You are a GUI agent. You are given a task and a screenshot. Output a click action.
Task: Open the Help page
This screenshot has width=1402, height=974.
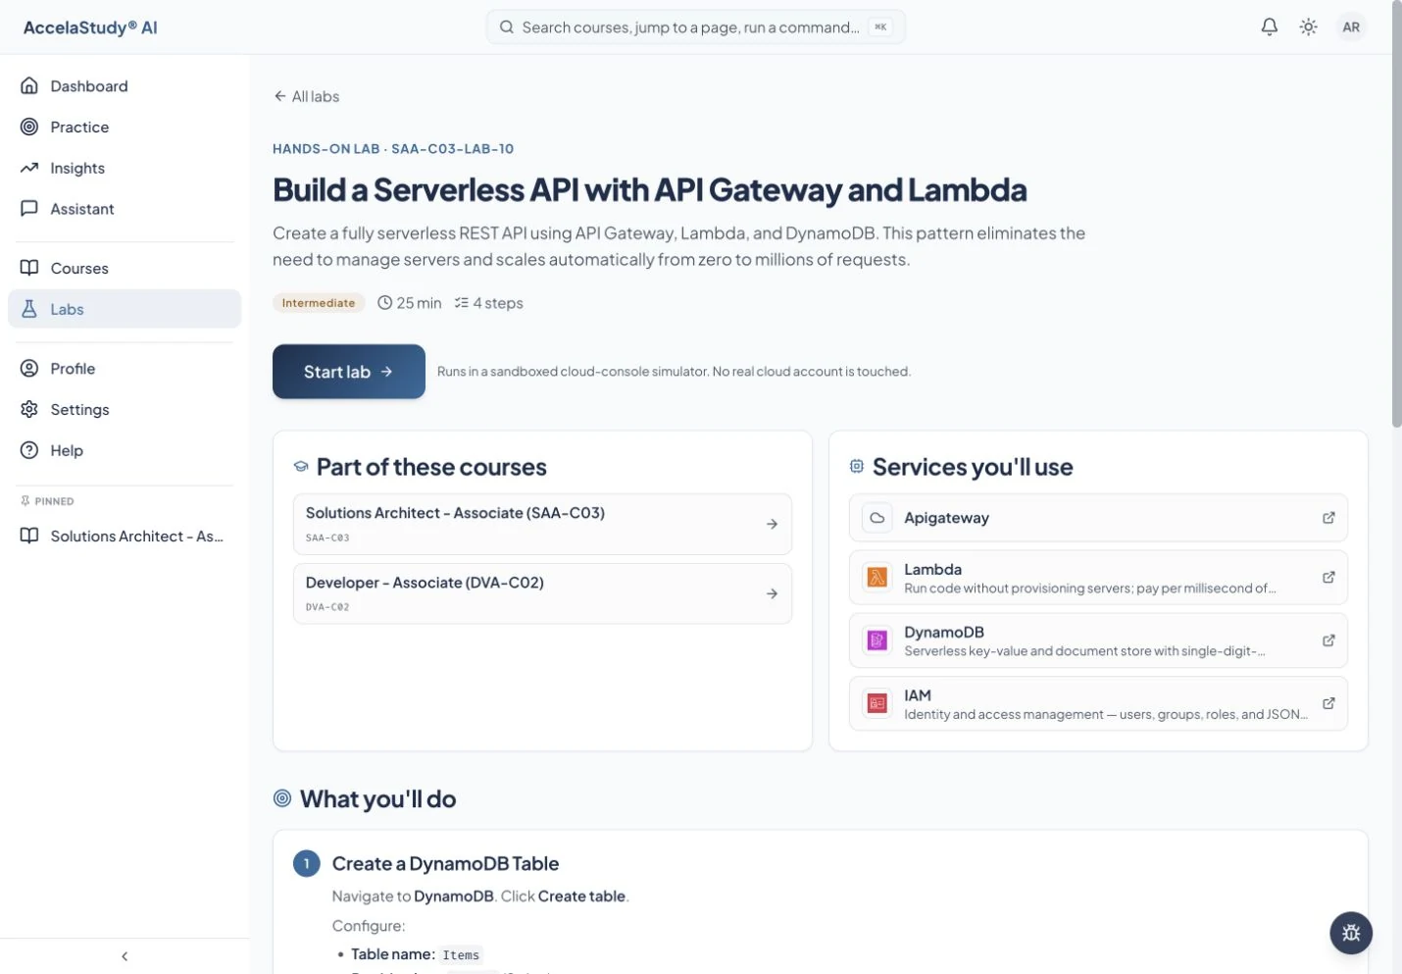tap(125, 451)
